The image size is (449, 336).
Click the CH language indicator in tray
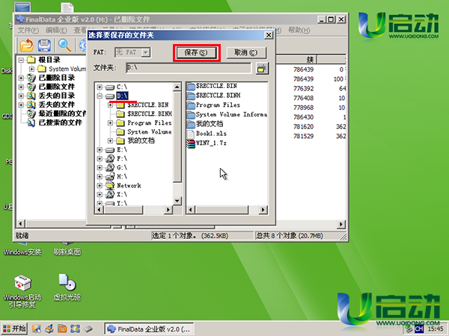pyautogui.click(x=419, y=329)
